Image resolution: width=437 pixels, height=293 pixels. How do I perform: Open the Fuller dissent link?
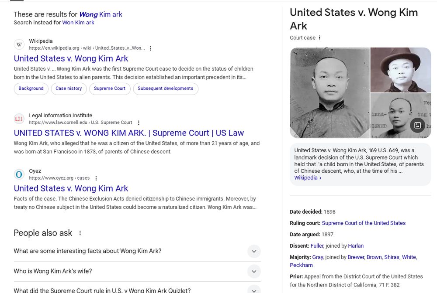click(x=317, y=246)
